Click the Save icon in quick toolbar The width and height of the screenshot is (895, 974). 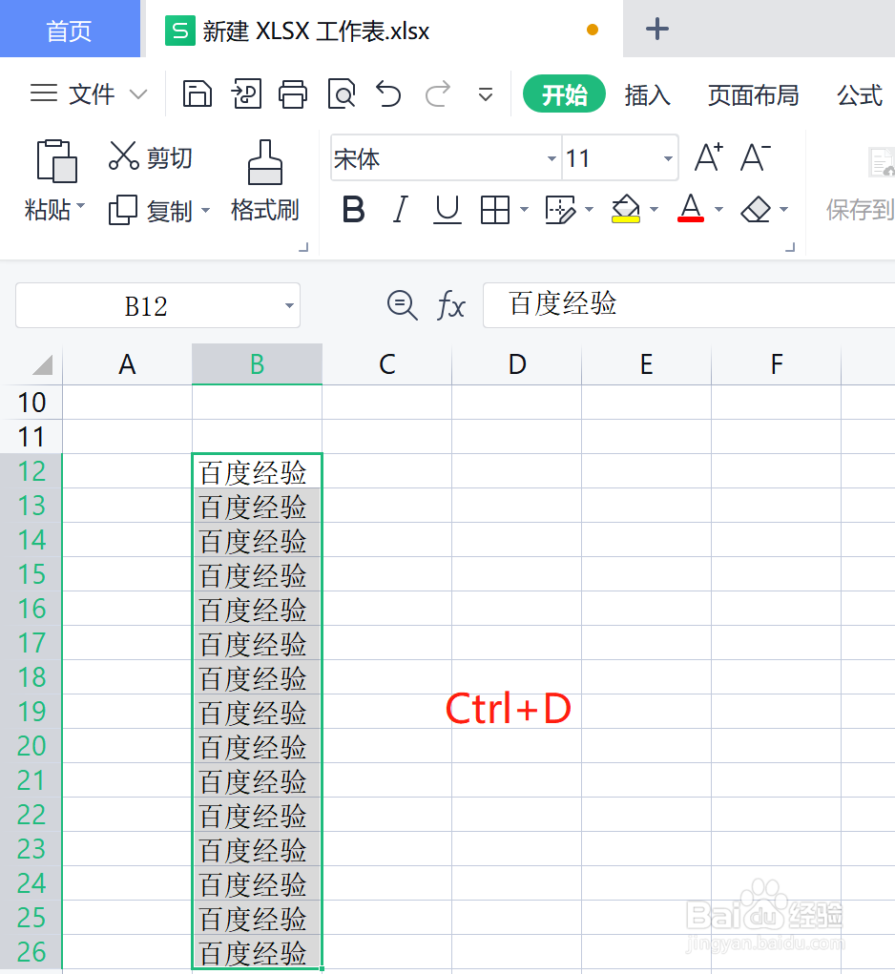coord(197,94)
